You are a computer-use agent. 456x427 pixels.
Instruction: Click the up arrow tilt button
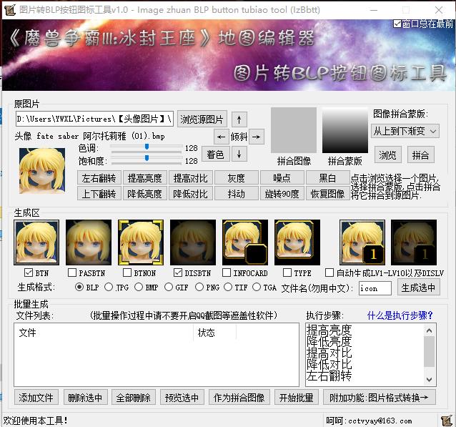[239, 119]
